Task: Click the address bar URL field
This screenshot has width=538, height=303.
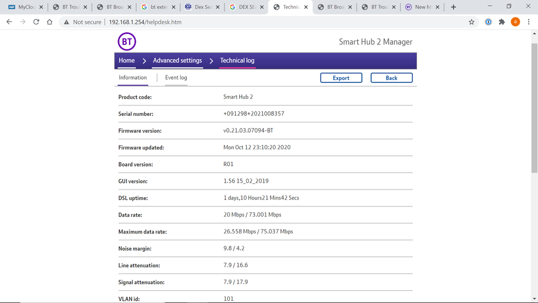Action: pos(269,22)
